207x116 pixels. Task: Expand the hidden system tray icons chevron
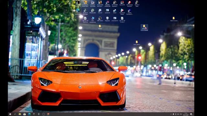[171, 114]
